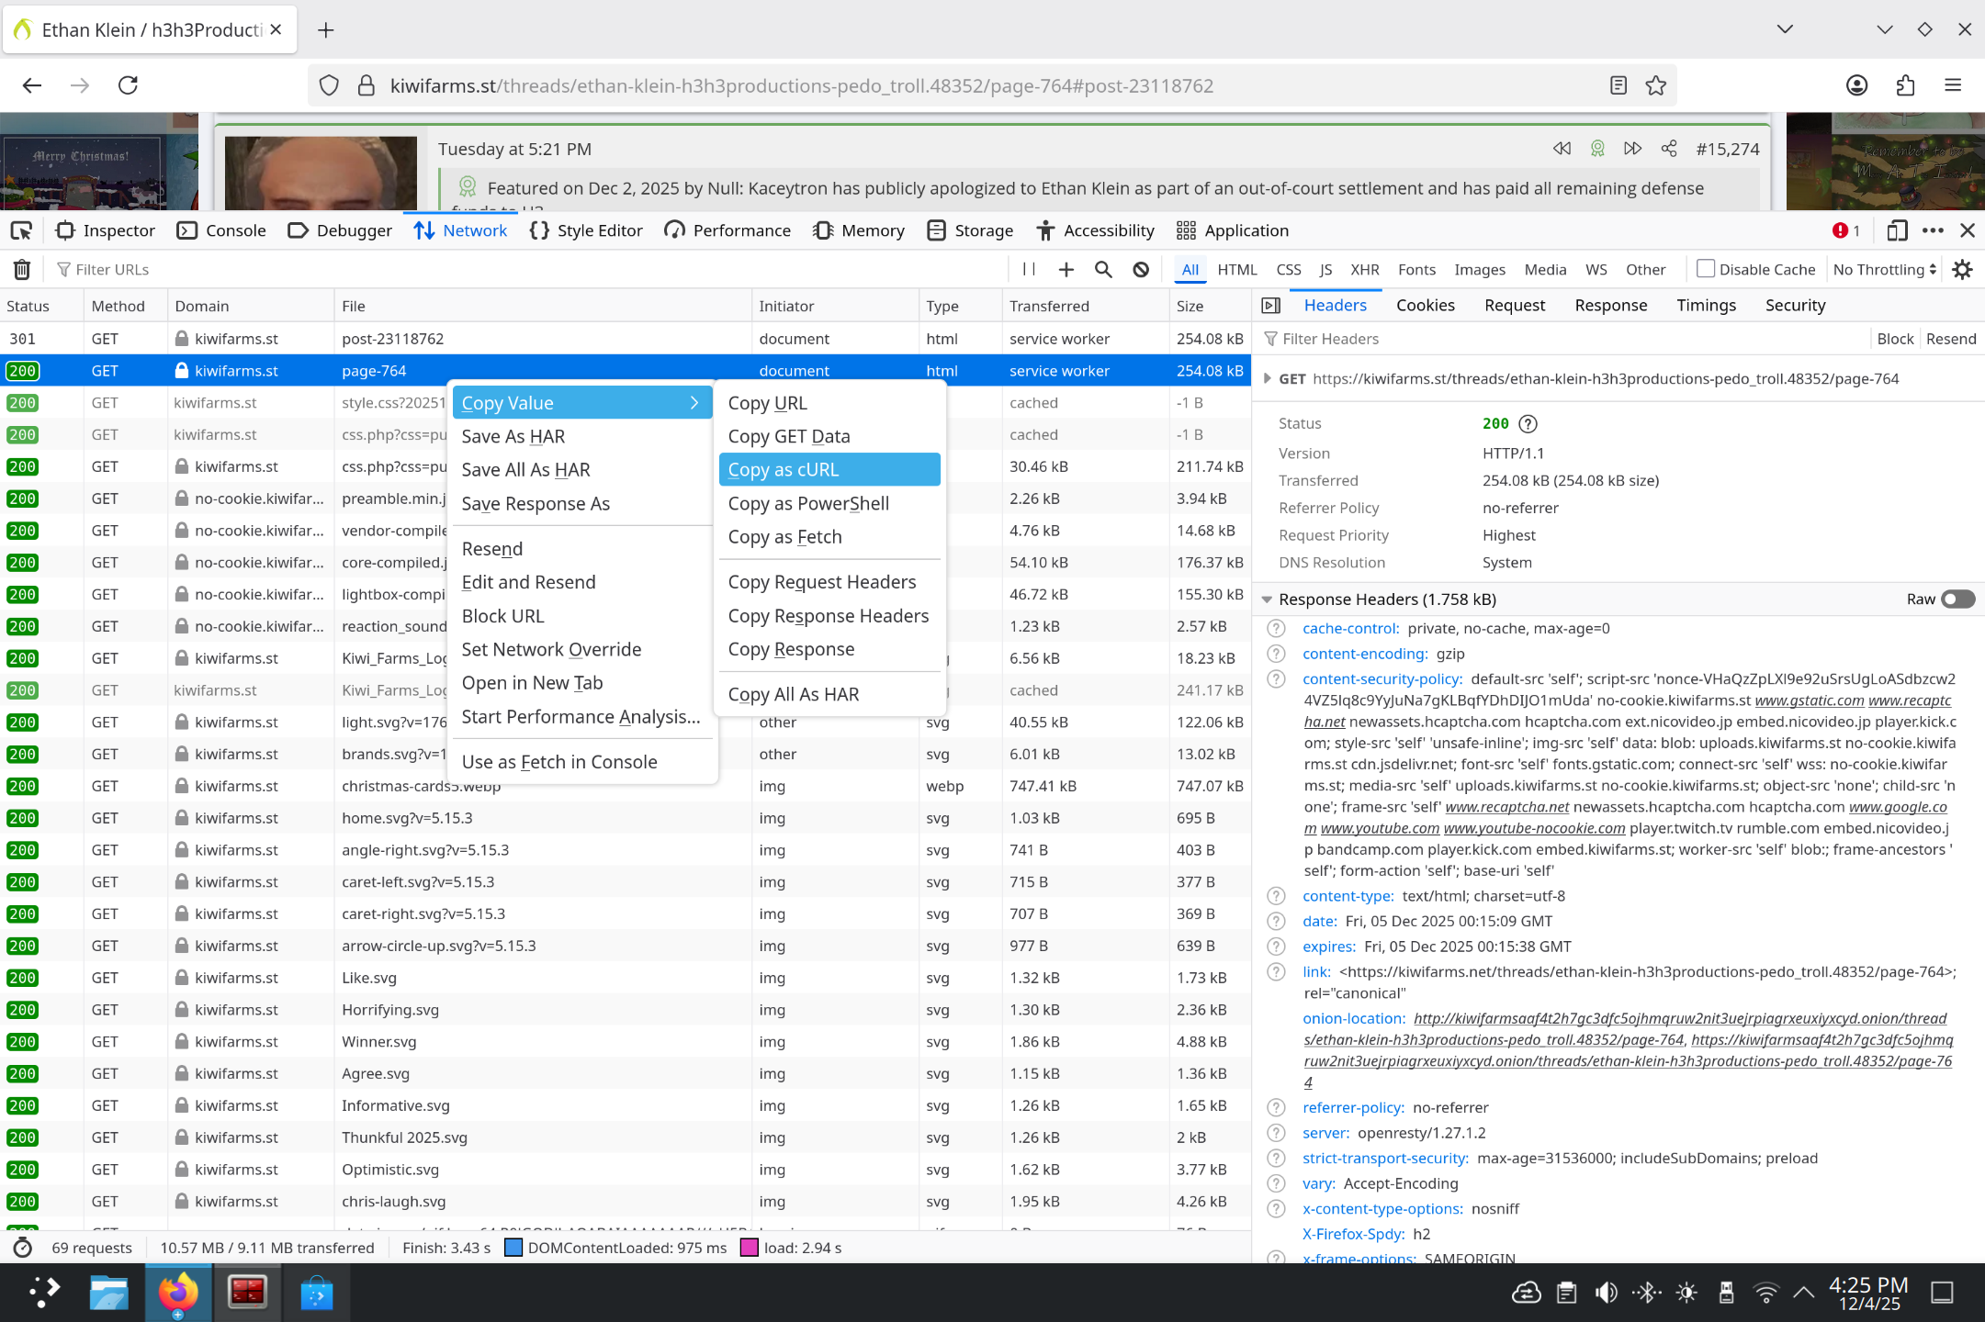Enable the Disable Cache checkbox
This screenshot has width=1985, height=1322.
[1705, 269]
